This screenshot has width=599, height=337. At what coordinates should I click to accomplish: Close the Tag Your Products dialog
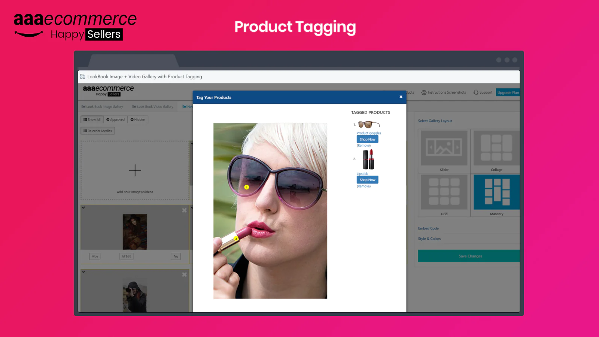401,97
